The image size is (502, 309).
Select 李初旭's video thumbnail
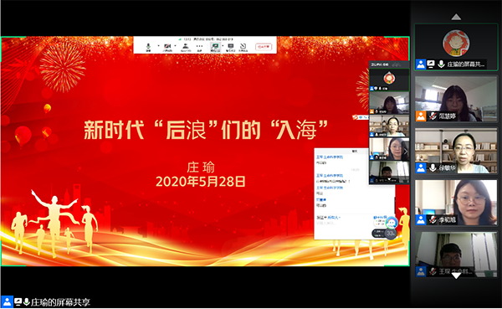click(456, 203)
